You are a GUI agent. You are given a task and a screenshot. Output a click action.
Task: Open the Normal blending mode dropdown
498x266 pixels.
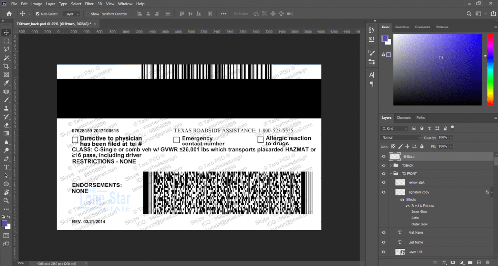click(x=401, y=137)
